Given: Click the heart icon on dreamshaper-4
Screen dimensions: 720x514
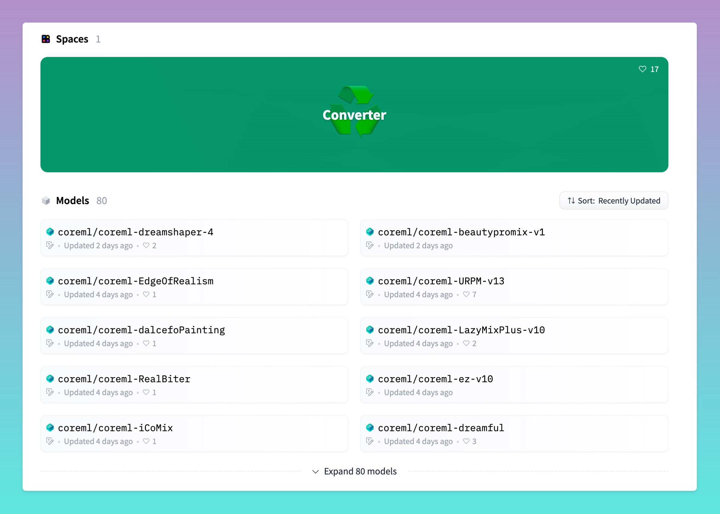Looking at the screenshot, I should point(146,245).
